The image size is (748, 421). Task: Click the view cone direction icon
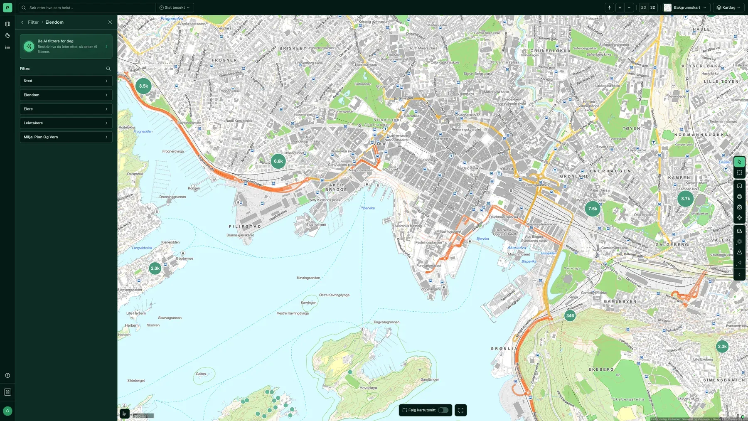point(739,262)
